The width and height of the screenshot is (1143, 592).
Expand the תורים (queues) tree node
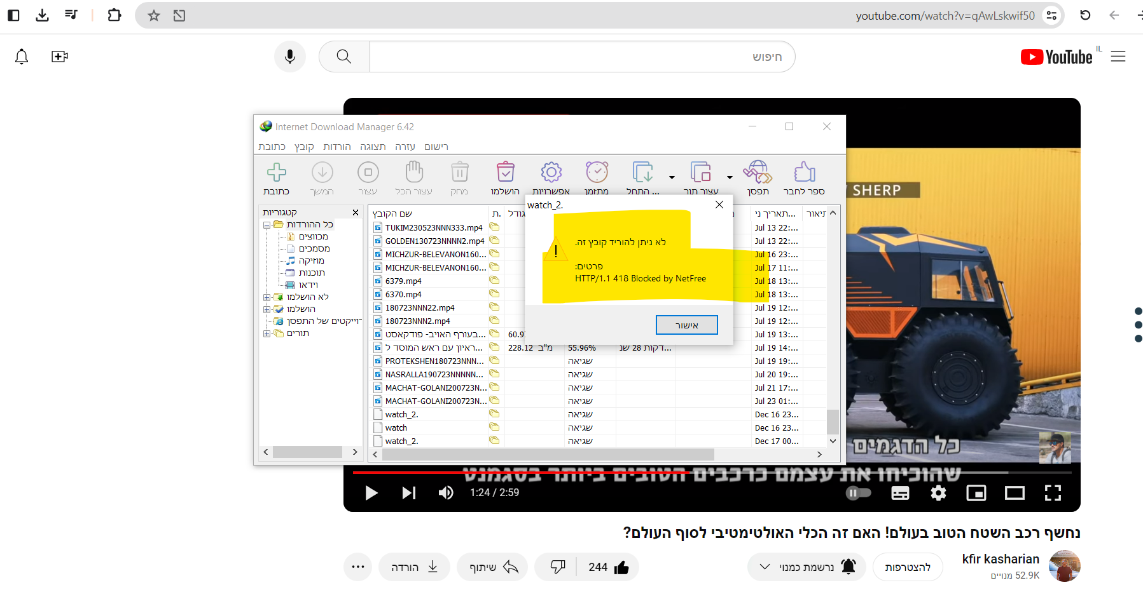pyautogui.click(x=267, y=333)
